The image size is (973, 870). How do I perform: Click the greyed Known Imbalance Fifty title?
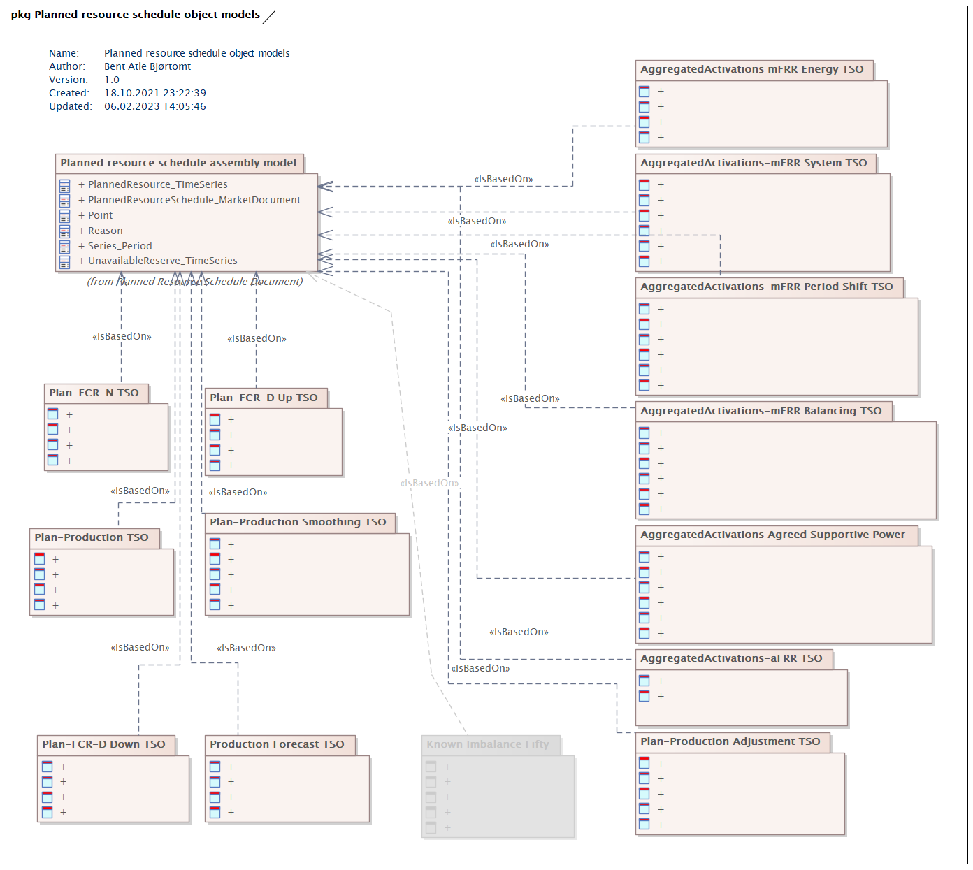pyautogui.click(x=488, y=744)
